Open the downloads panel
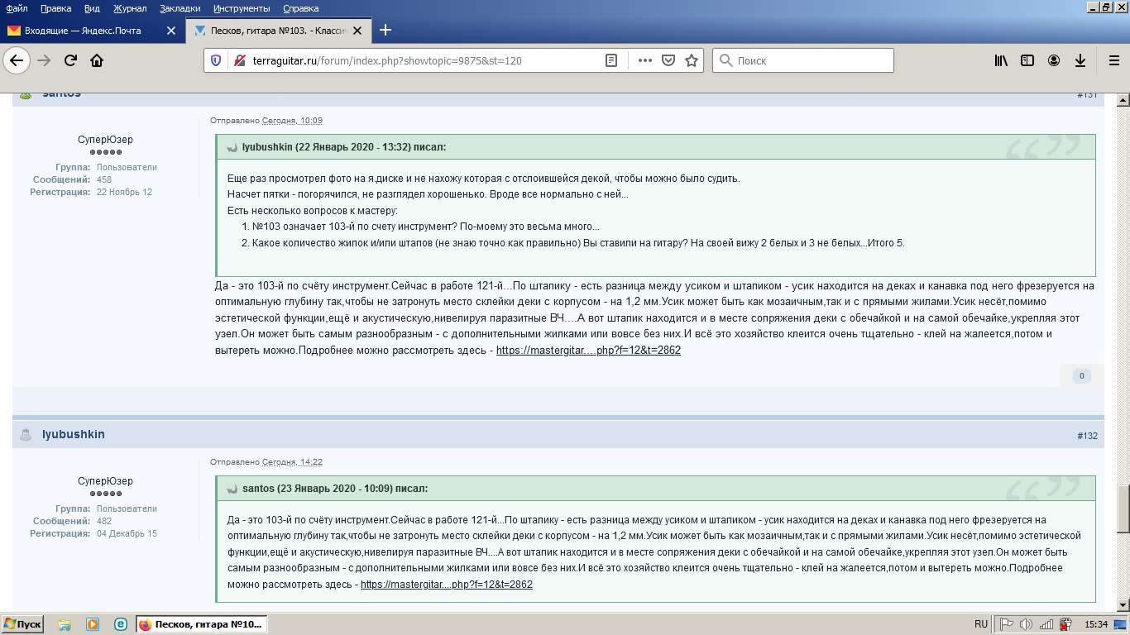Viewport: 1130px width, 635px height. point(1080,60)
